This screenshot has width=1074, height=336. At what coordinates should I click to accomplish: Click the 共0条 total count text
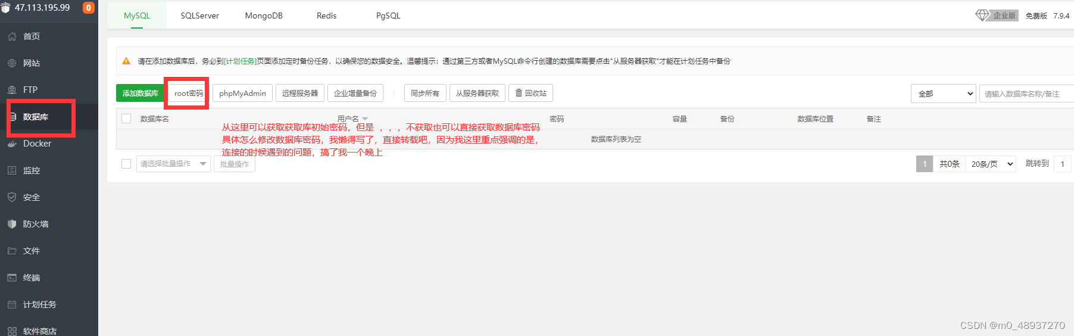click(950, 164)
